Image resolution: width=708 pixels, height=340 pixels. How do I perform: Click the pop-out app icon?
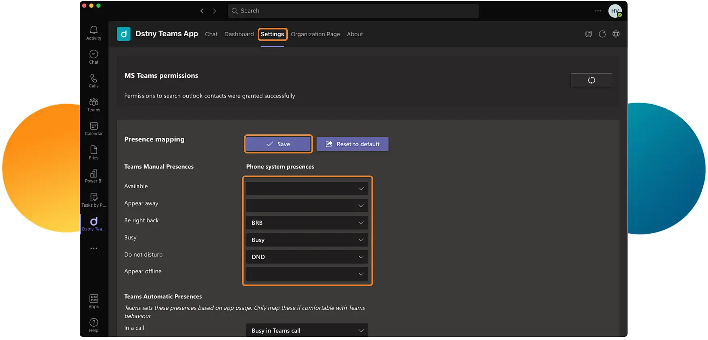point(588,34)
